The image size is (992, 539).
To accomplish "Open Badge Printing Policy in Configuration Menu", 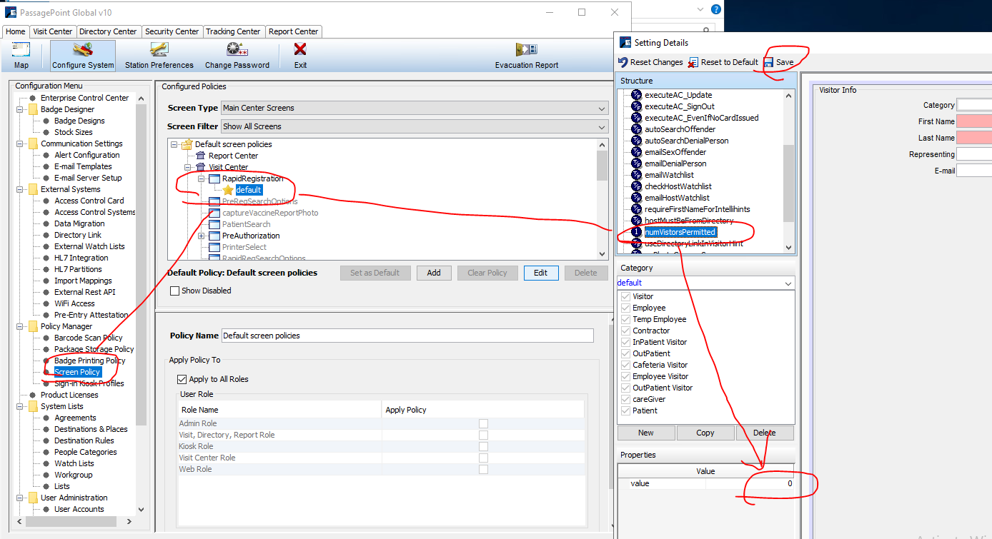I will tap(89, 361).
